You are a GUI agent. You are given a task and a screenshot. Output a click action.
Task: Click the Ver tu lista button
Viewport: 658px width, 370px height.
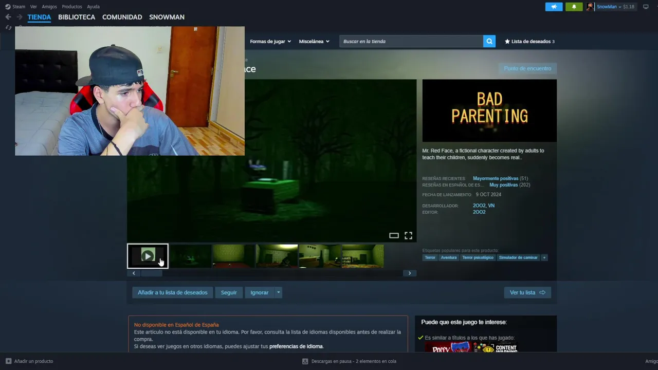click(527, 292)
